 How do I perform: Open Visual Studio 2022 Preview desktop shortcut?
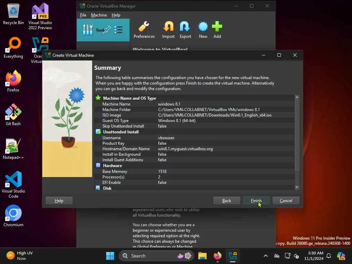click(40, 16)
